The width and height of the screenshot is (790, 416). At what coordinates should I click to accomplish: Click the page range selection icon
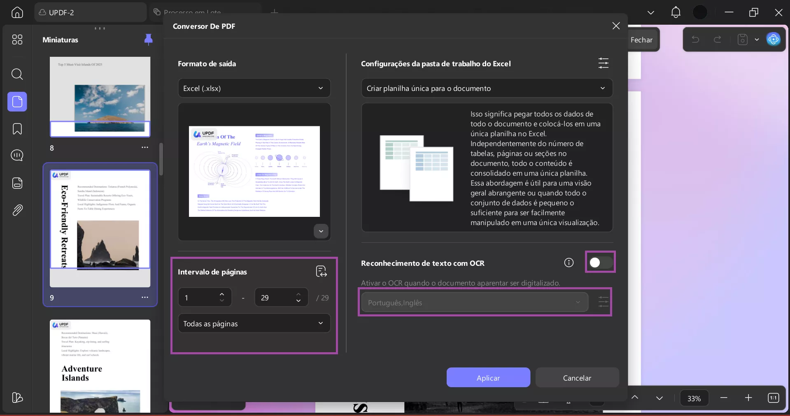[321, 272]
